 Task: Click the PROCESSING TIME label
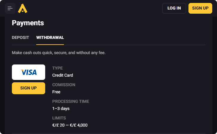click(70, 101)
